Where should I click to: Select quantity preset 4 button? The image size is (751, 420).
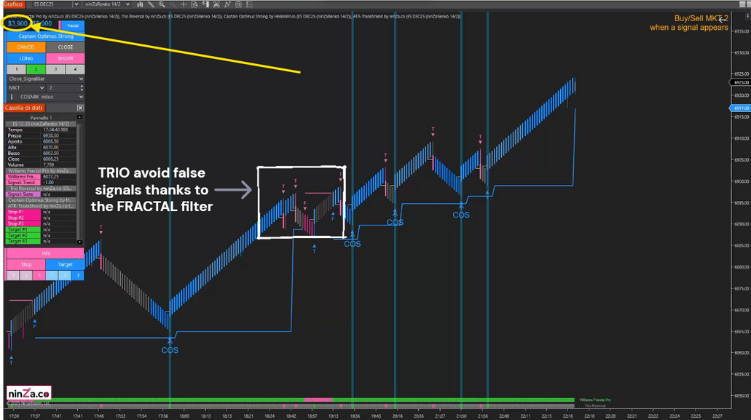74,69
